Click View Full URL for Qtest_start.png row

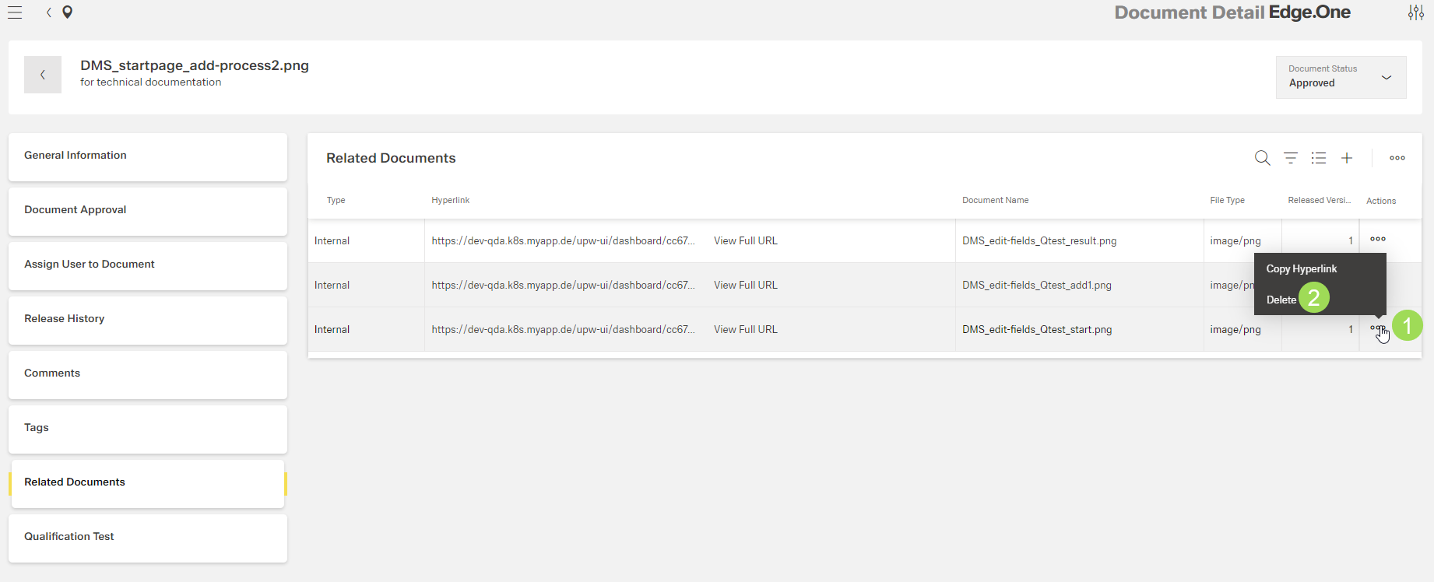(x=745, y=330)
